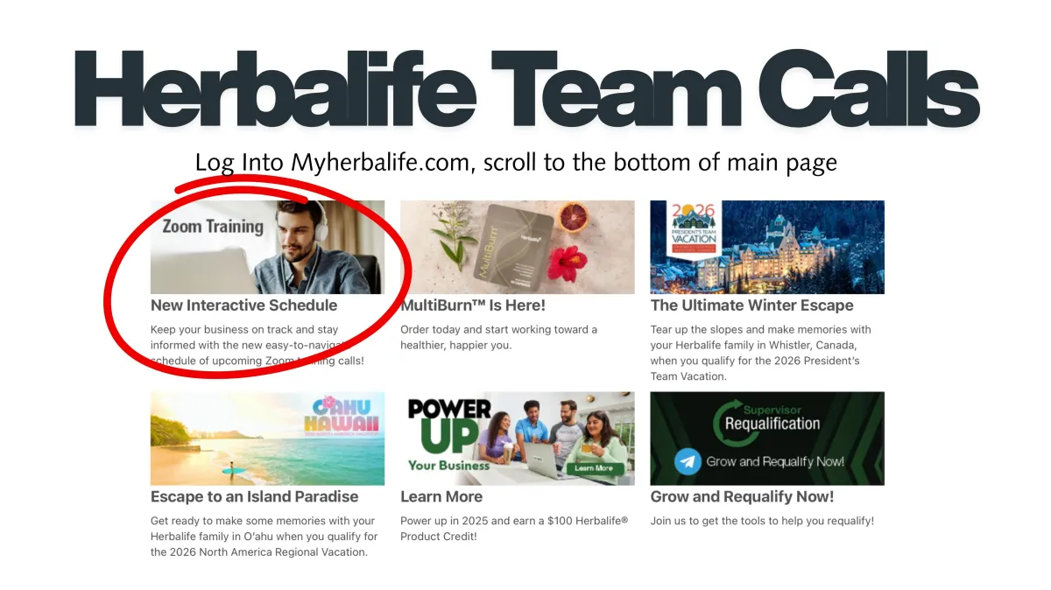1051x590 pixels.
Task: Click the Telegram paper plane icon
Action: coord(688,461)
